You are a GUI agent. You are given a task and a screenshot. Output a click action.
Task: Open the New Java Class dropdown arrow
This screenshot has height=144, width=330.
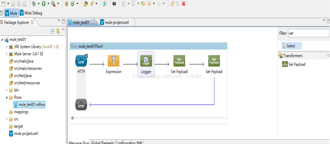(77, 4)
